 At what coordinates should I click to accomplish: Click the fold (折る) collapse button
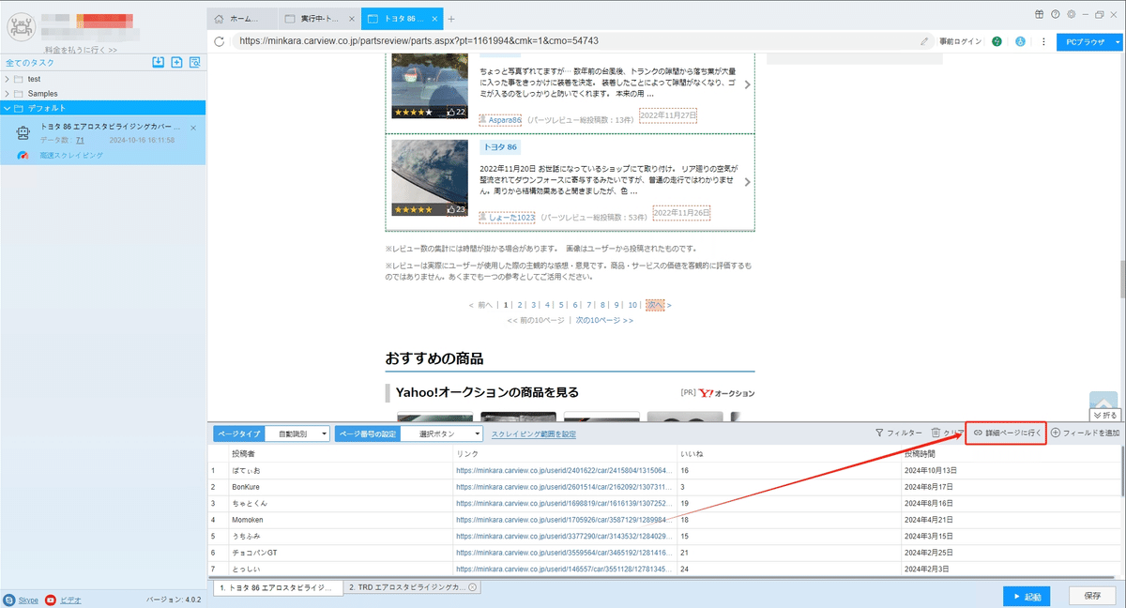point(1104,415)
